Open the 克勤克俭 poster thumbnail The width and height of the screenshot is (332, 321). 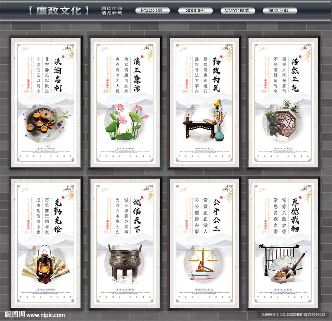click(x=46, y=243)
